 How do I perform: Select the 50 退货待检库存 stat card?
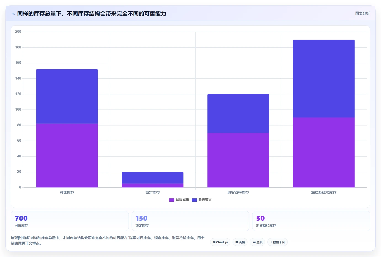click(311, 221)
